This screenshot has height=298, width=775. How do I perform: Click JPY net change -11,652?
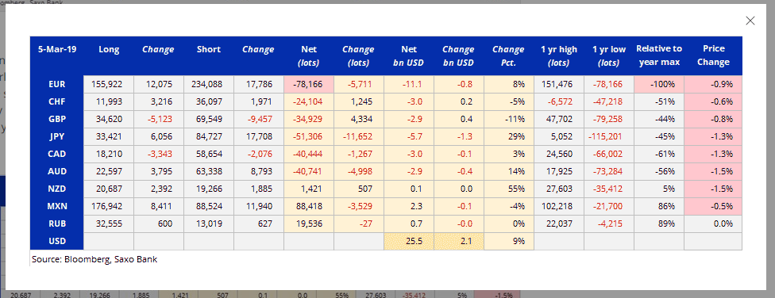359,136
